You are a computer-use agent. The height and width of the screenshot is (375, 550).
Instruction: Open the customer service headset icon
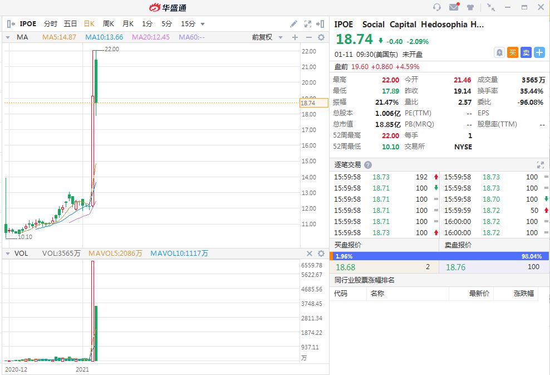tap(437, 7)
